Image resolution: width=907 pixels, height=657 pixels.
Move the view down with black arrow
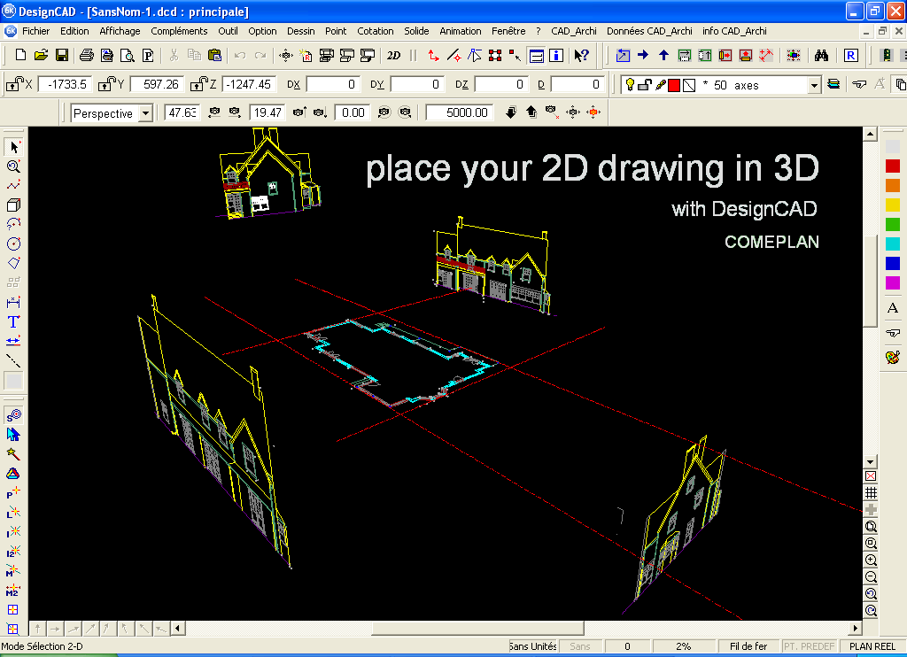[x=510, y=112]
